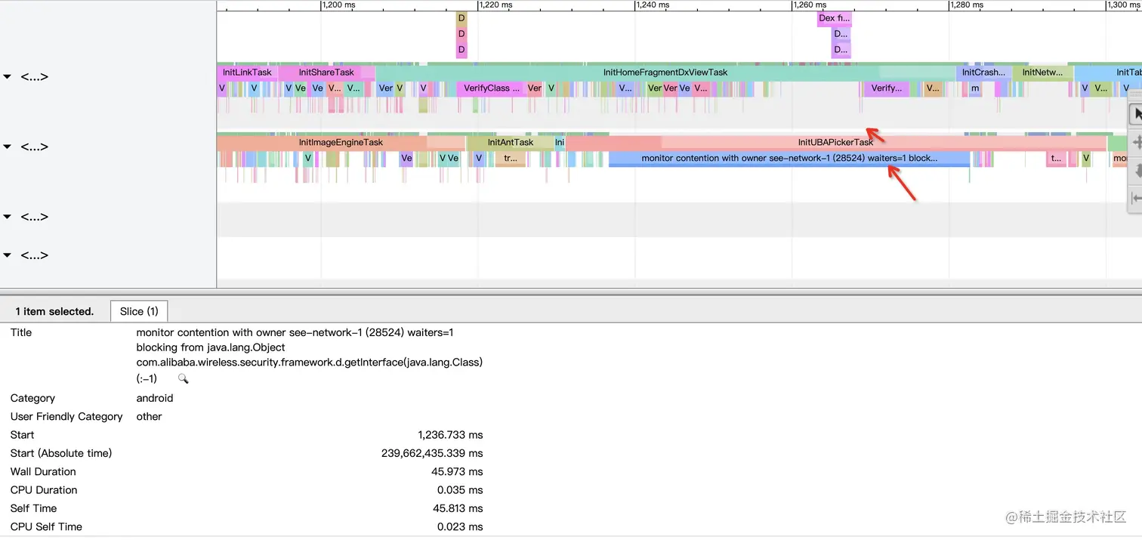The height and width of the screenshot is (540, 1142).
Task: Click the Wall Duration value 45.973 ms
Action: coord(457,471)
